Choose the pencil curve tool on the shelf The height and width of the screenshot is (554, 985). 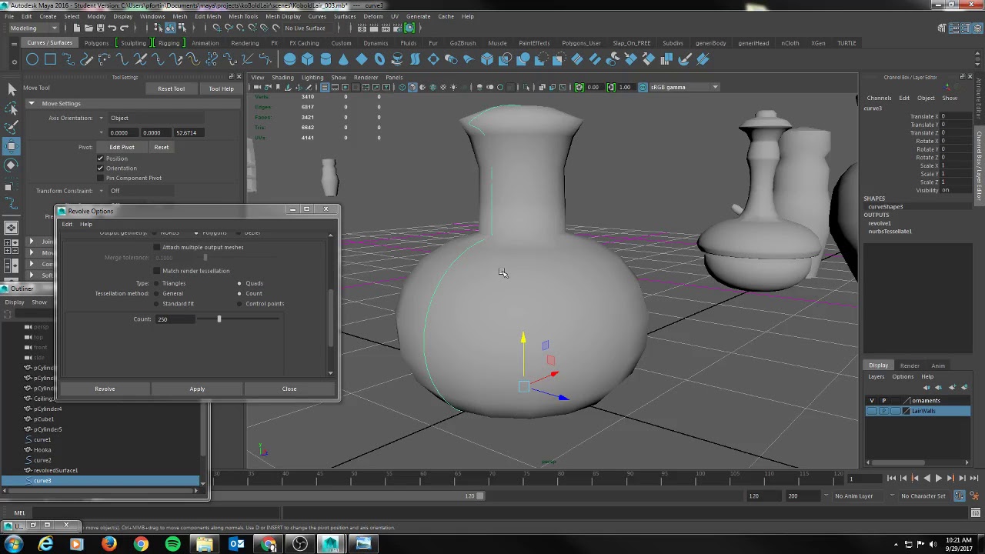[86, 59]
